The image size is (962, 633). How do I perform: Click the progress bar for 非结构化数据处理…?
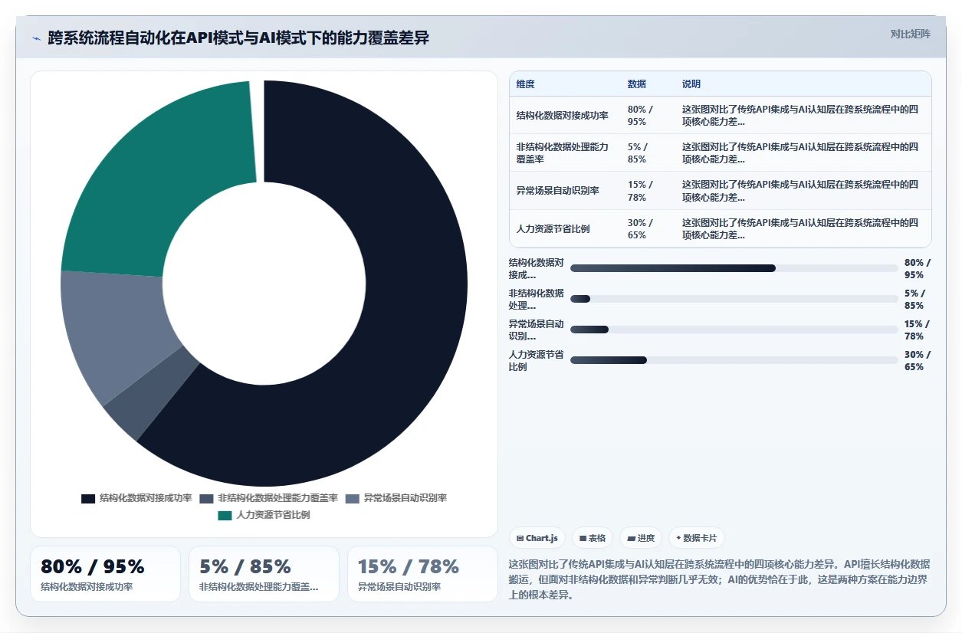[x=734, y=299]
